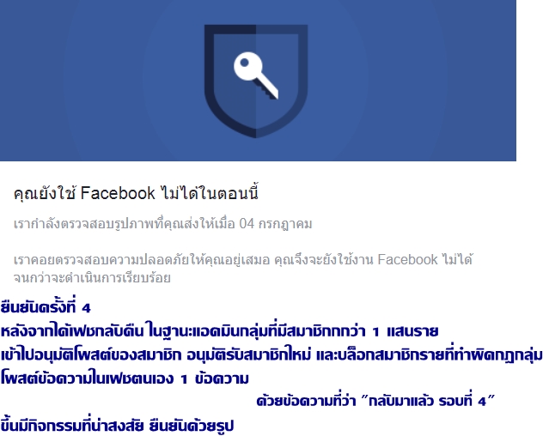Click the line starting เข้าไปอนุมัติโพสต์ของสมาชิก
Viewport: 543px width, 436px height.
[271, 354]
